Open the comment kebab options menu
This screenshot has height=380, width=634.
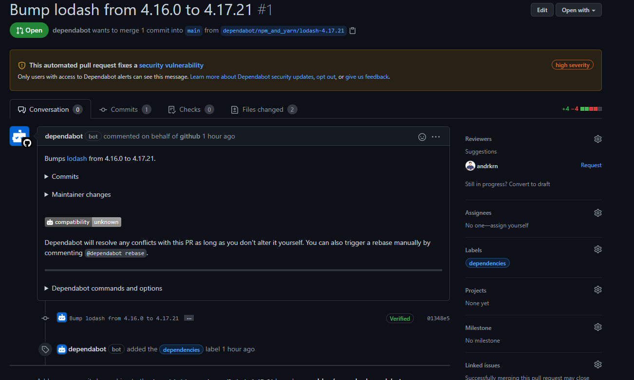(436, 137)
